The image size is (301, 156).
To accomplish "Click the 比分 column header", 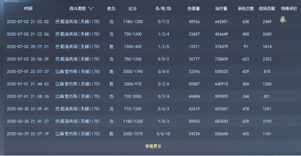I will [x=133, y=8].
